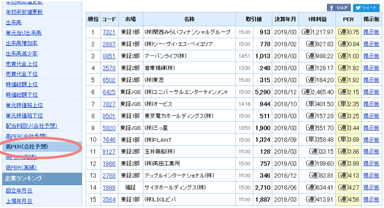The image size is (384, 208).
Task: Open 掲示板 link for 東芝 row
Action: (x=371, y=80)
